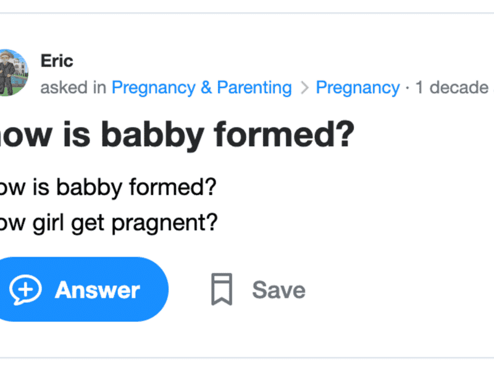Click the speech bubble plus icon
The image size is (494, 370).
coord(25,290)
